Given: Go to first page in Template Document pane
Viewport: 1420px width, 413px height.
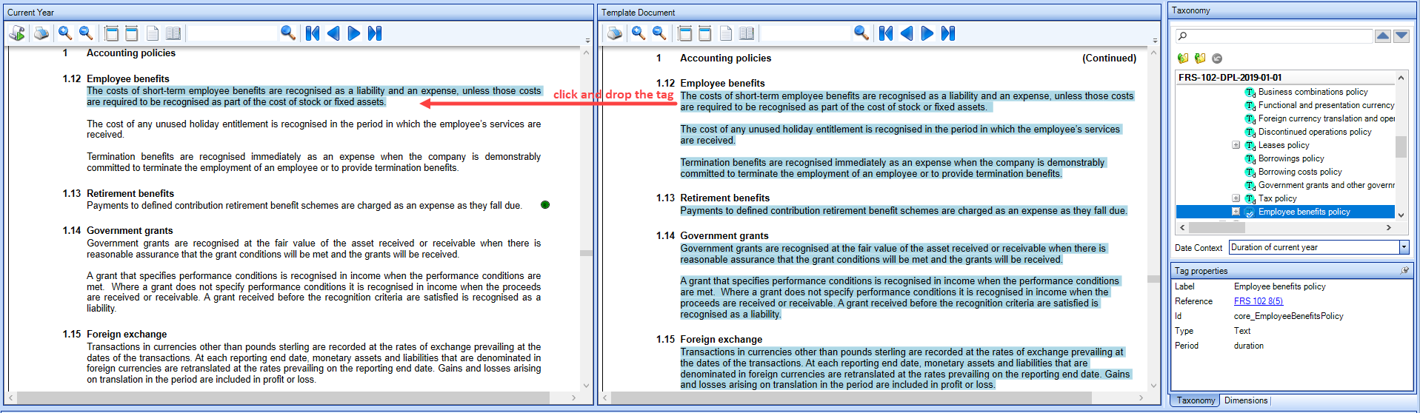Looking at the screenshot, I should [886, 33].
